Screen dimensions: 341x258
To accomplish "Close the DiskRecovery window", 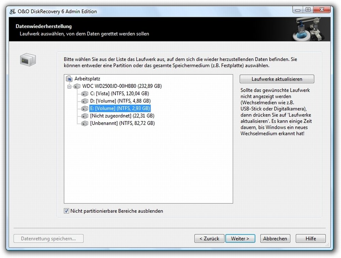I will click(322, 10).
